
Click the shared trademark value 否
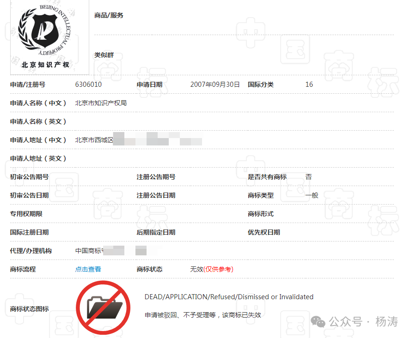click(308, 177)
